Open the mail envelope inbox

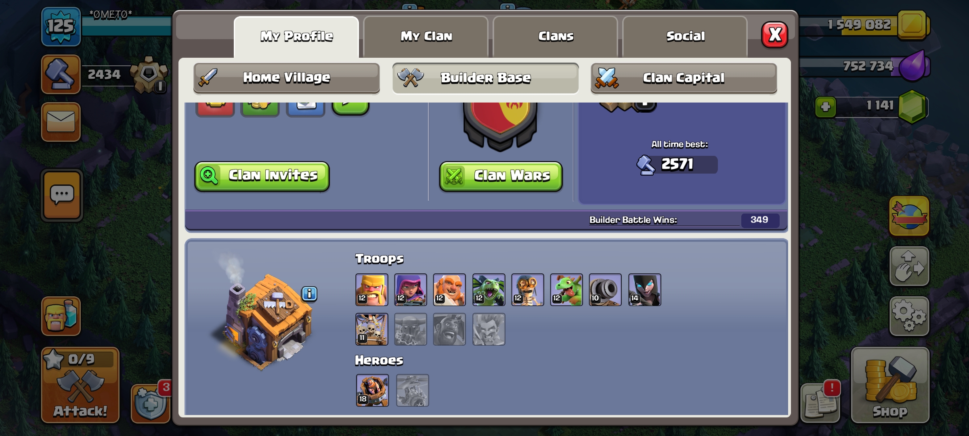click(61, 122)
